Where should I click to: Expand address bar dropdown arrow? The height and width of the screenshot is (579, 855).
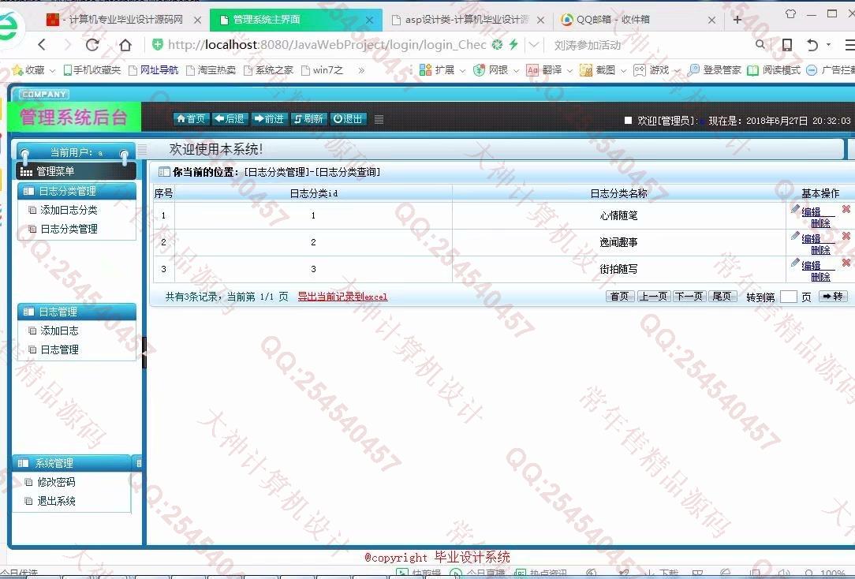point(535,45)
